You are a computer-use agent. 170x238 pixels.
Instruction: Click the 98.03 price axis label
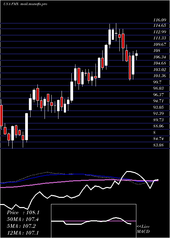(158, 88)
